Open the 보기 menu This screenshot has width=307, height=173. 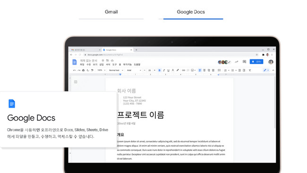pos(95,65)
